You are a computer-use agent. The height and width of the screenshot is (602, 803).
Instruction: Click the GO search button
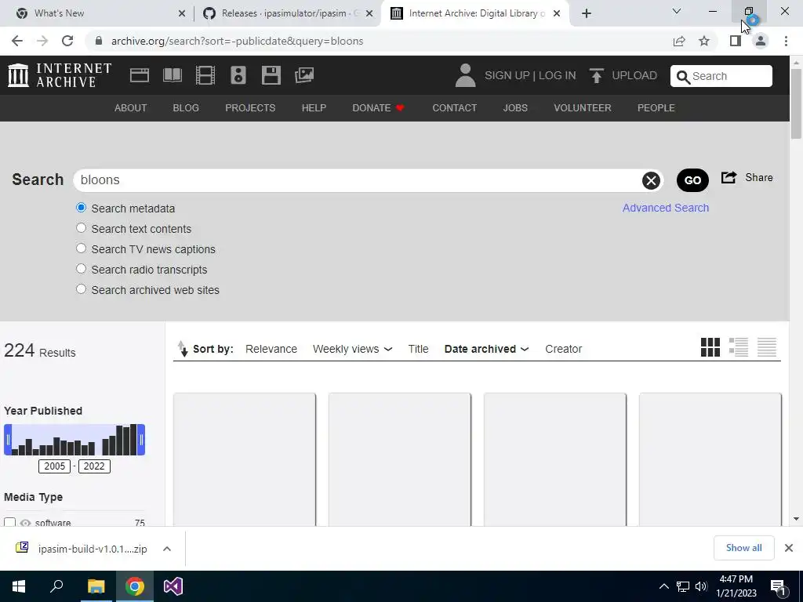(x=692, y=180)
